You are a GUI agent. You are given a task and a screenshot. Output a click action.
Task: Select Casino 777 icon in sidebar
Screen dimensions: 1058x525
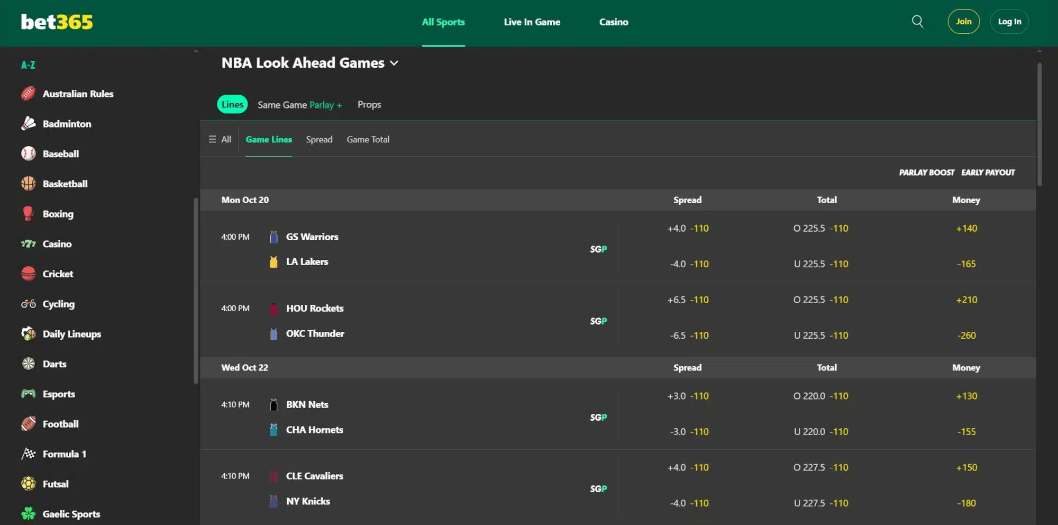click(x=29, y=244)
